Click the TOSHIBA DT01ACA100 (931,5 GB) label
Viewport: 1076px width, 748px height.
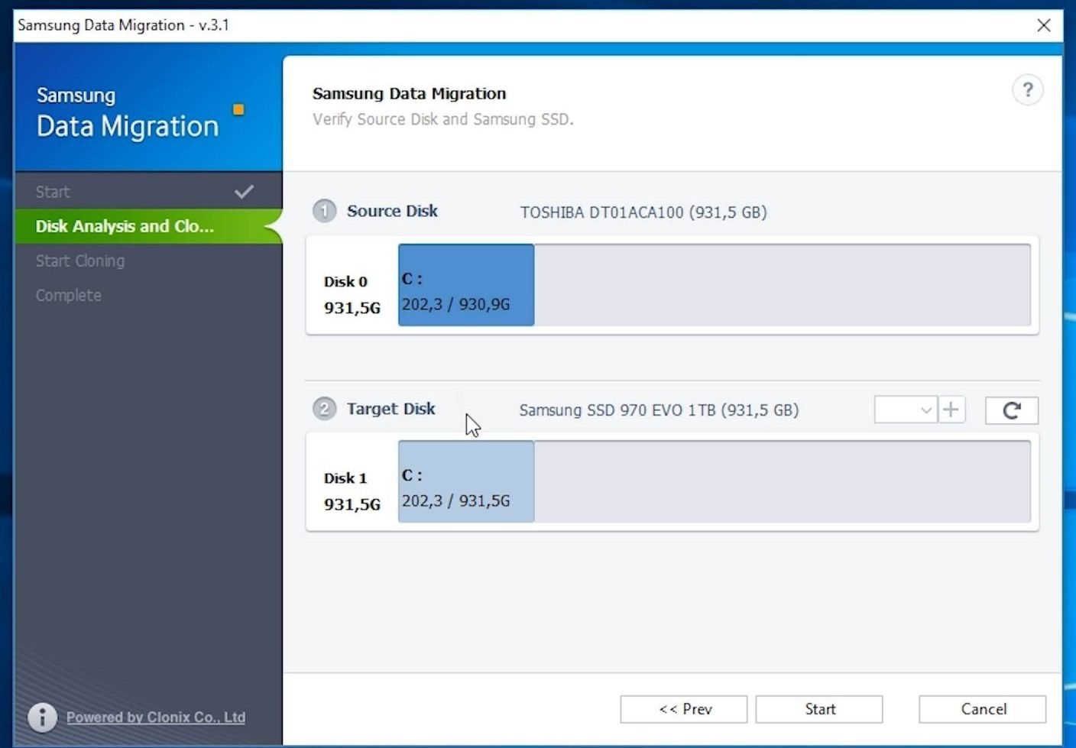(643, 212)
